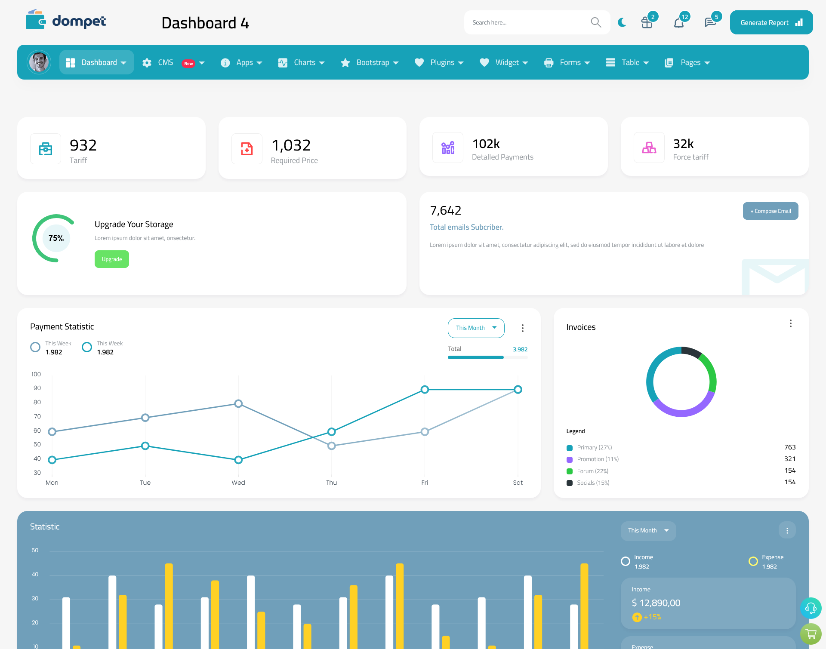Click the Upgrade storage button
This screenshot has width=826, height=649.
click(x=111, y=258)
